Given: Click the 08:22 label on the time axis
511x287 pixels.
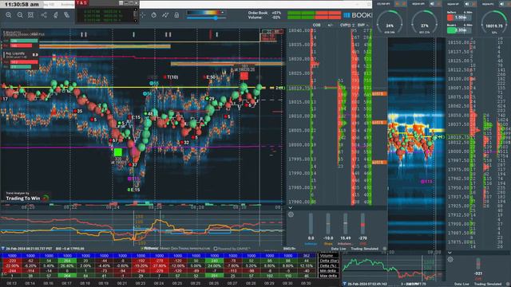Looking at the screenshot, I should tap(69, 207).
